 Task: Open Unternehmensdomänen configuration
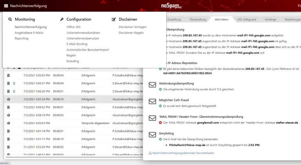coord(83,33)
